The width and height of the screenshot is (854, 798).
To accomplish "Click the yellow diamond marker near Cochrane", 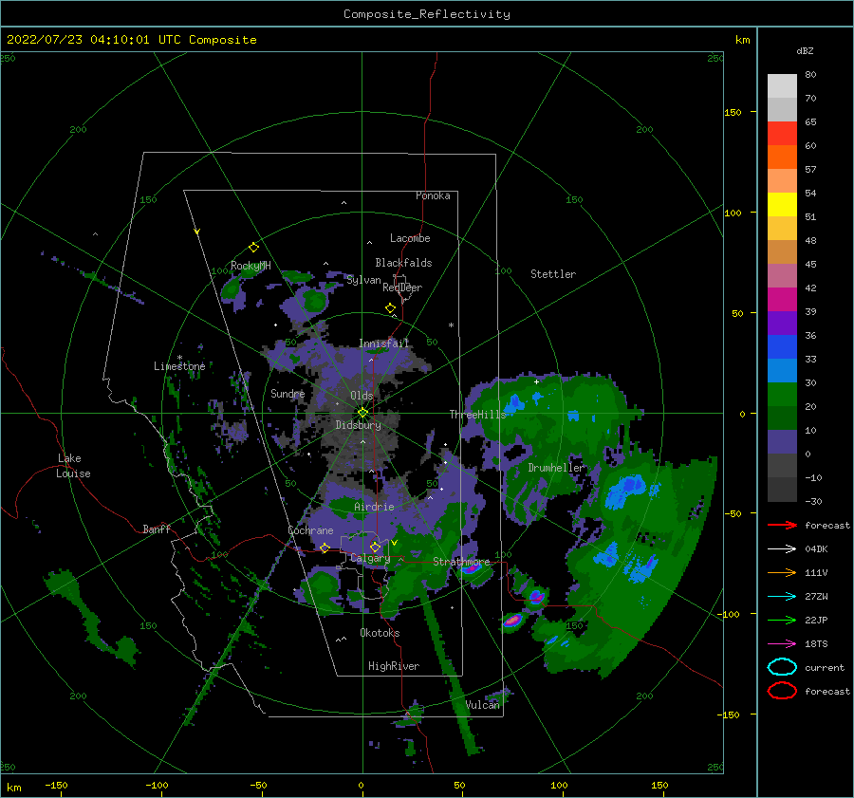I will tap(325, 547).
